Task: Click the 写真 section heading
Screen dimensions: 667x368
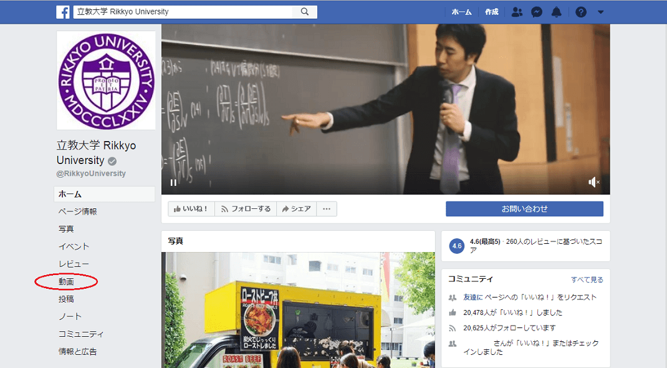Action: click(x=175, y=241)
